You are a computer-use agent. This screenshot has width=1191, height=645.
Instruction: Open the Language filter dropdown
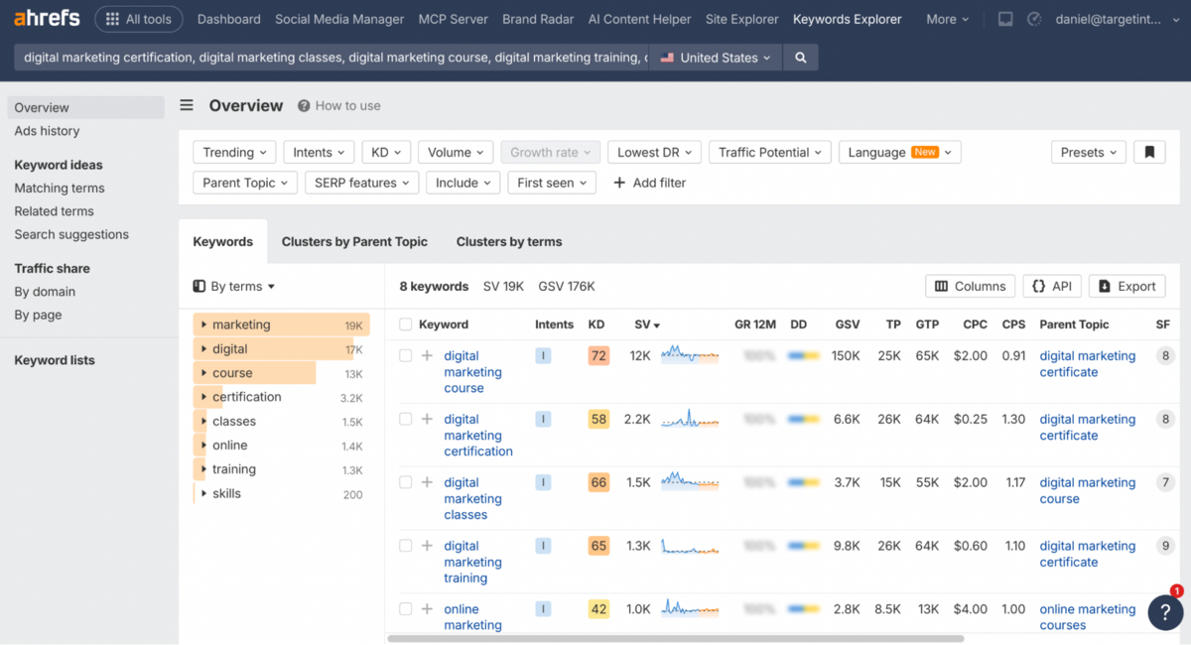900,152
